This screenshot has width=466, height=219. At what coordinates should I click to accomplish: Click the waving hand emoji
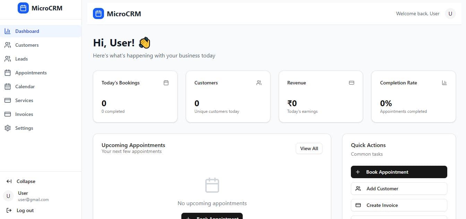click(x=144, y=43)
